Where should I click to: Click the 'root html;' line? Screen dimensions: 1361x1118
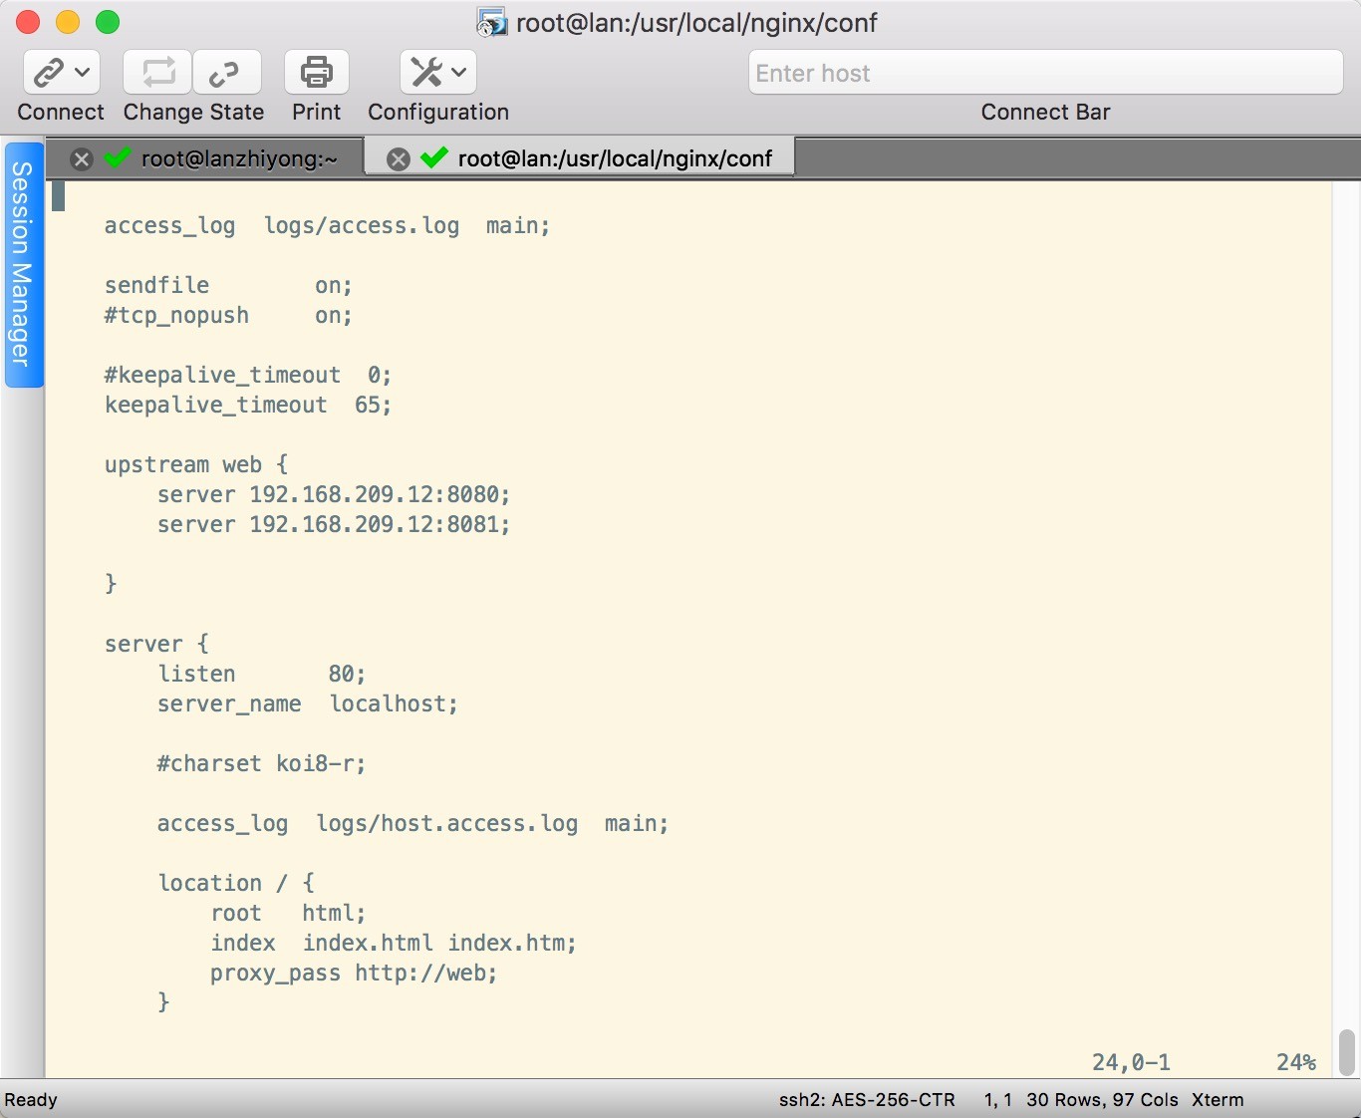[288, 913]
